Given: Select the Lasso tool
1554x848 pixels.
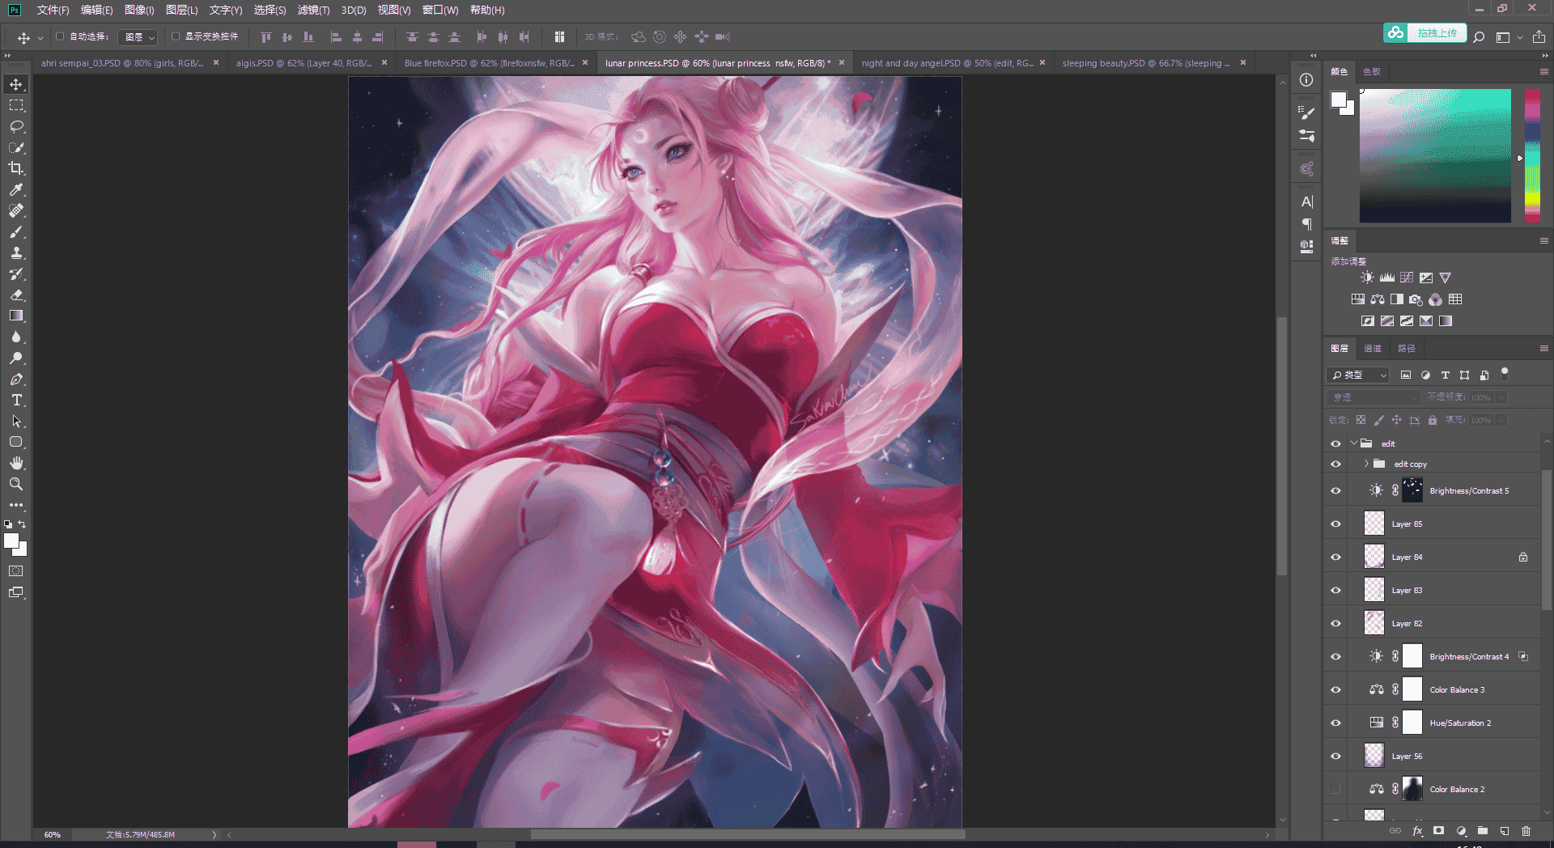Looking at the screenshot, I should pyautogui.click(x=16, y=126).
